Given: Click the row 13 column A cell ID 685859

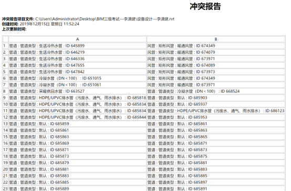Looking at the screenshot, I should 78,124.
